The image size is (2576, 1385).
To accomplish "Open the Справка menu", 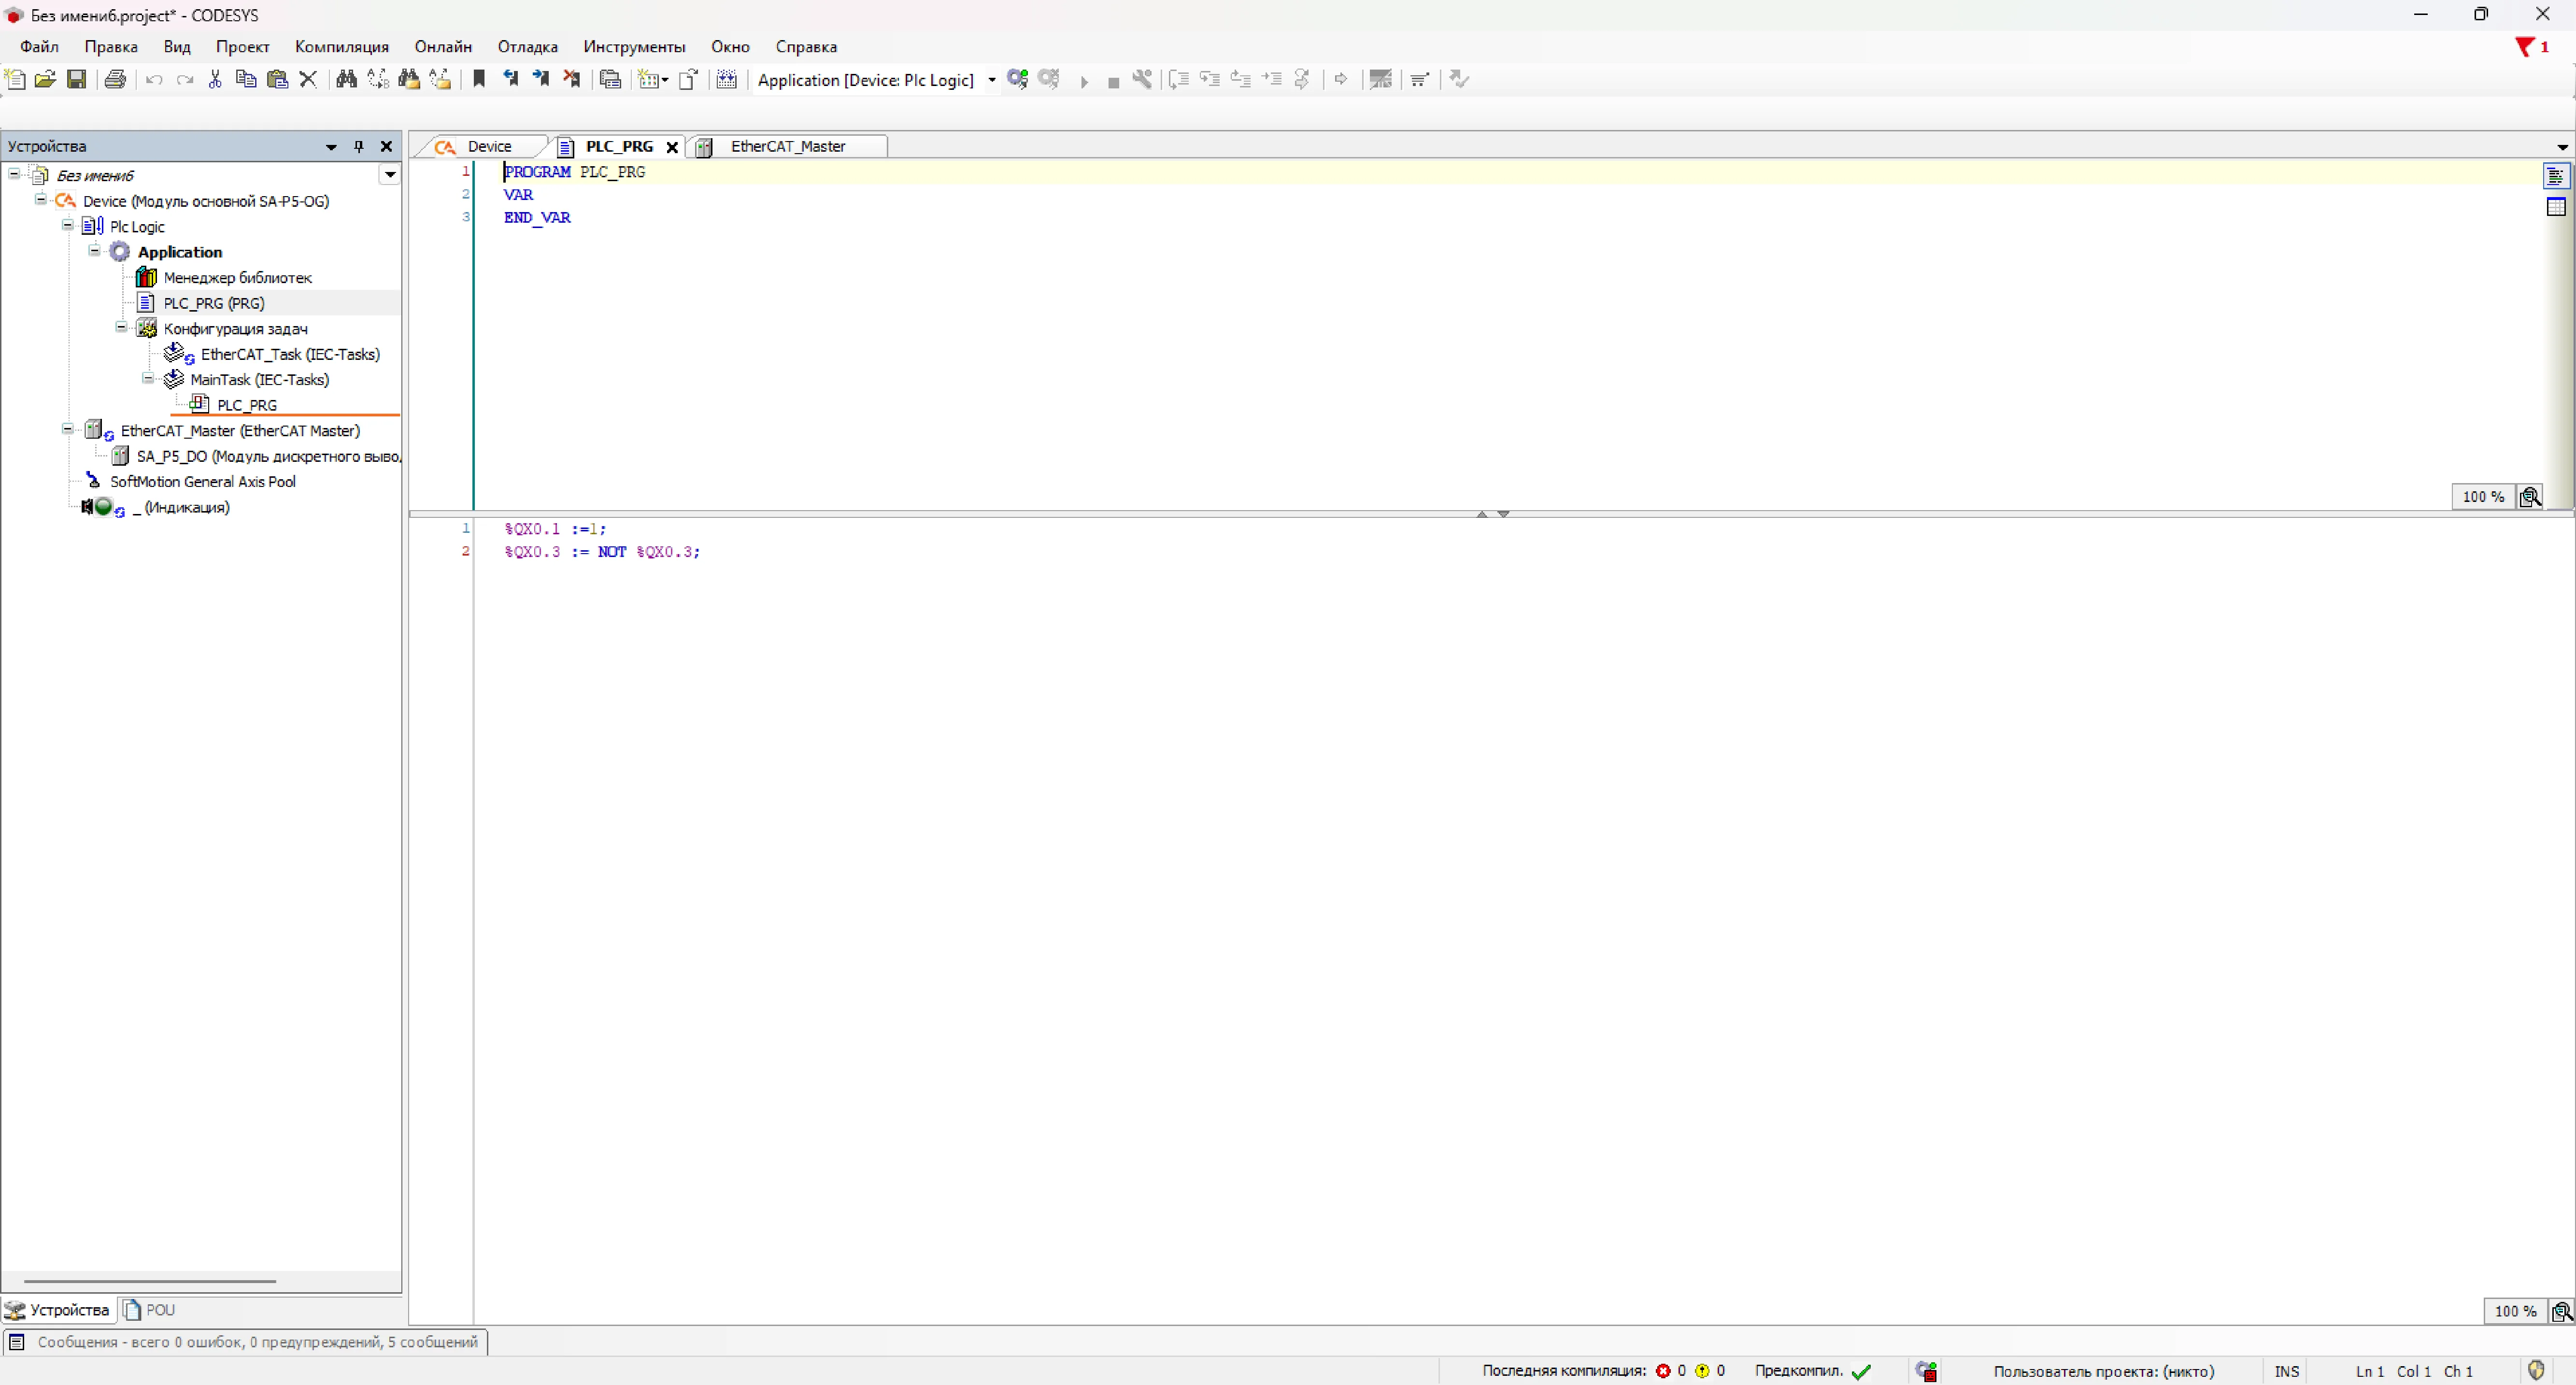I will pos(806,47).
